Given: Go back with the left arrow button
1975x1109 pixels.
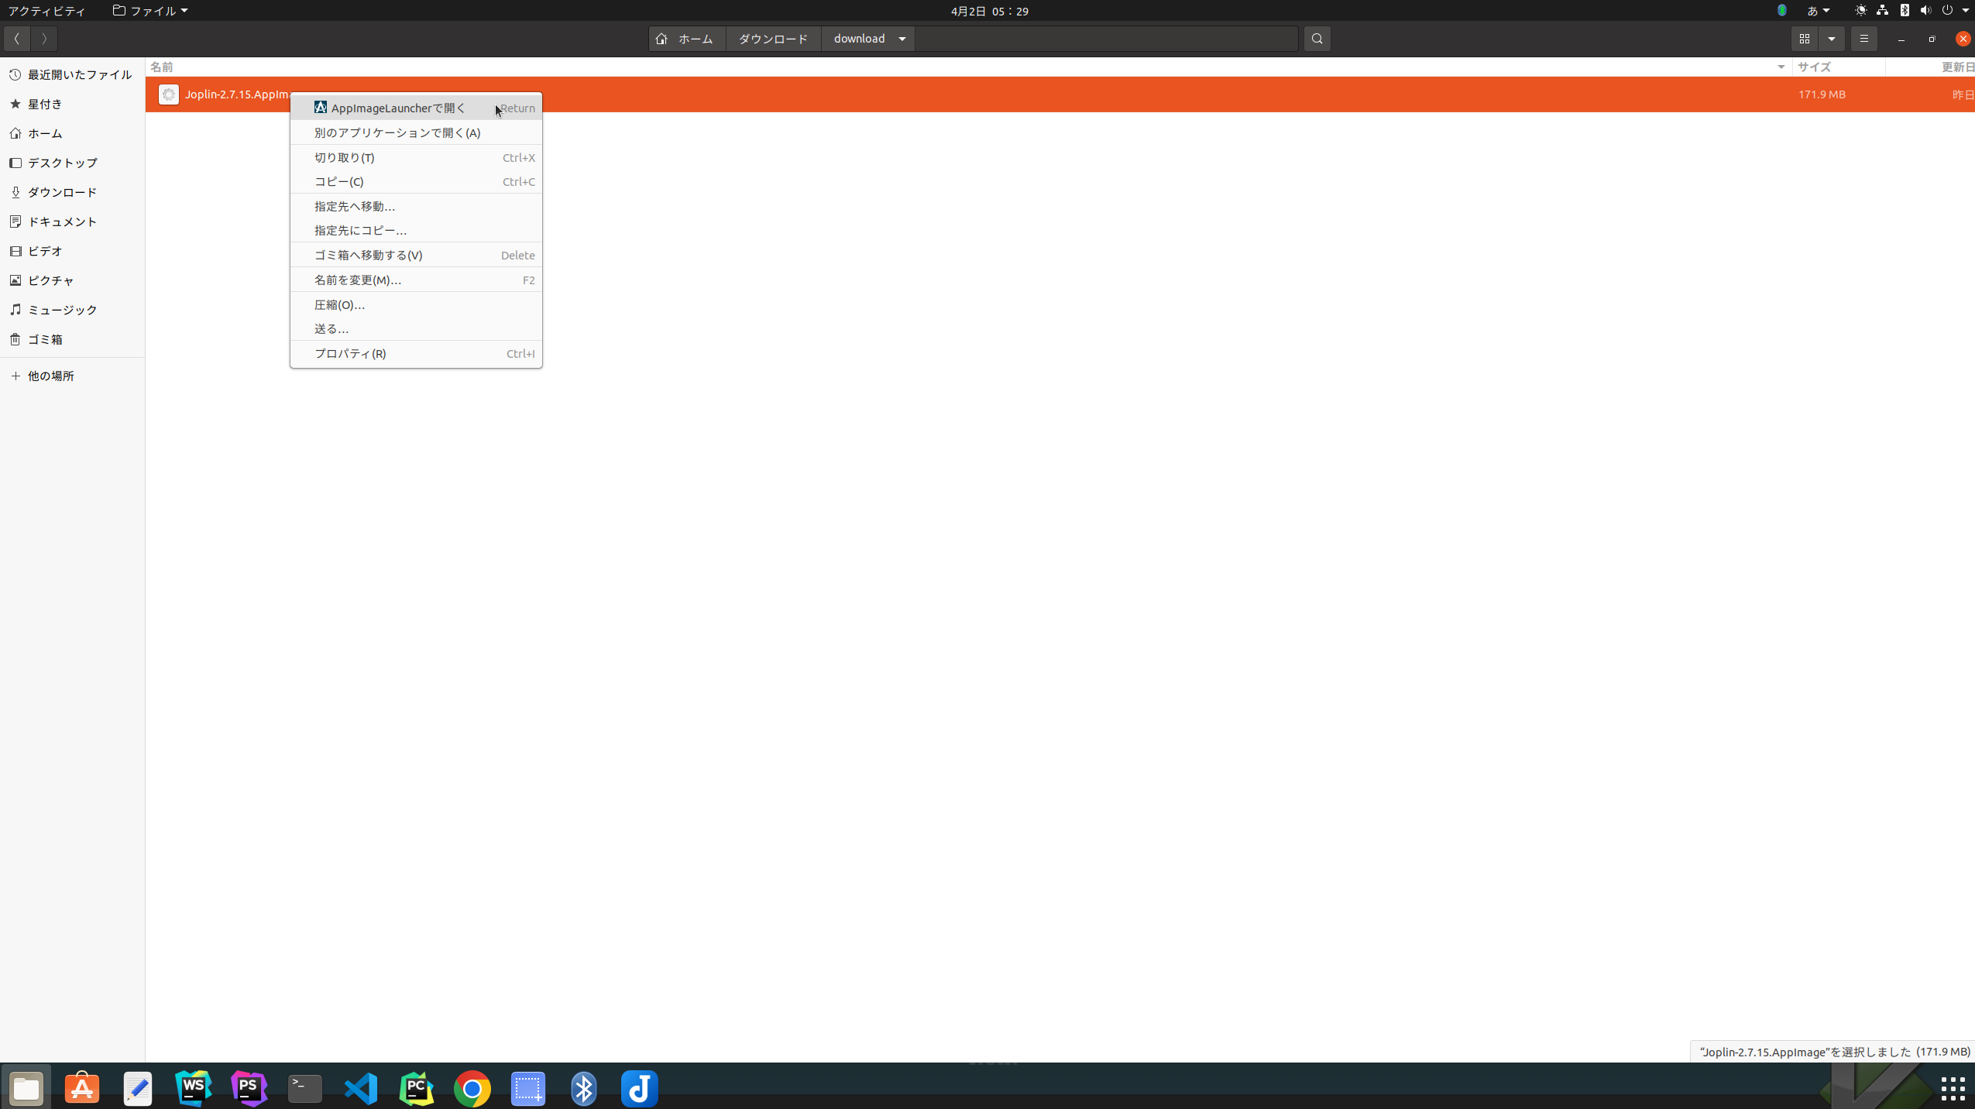Looking at the screenshot, I should [x=16, y=39].
